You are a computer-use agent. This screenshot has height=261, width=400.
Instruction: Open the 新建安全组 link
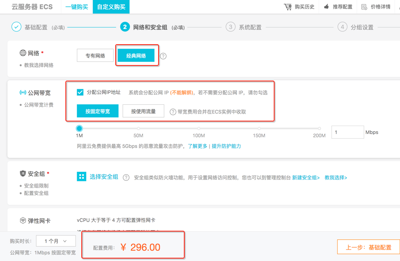pyautogui.click(x=306, y=178)
